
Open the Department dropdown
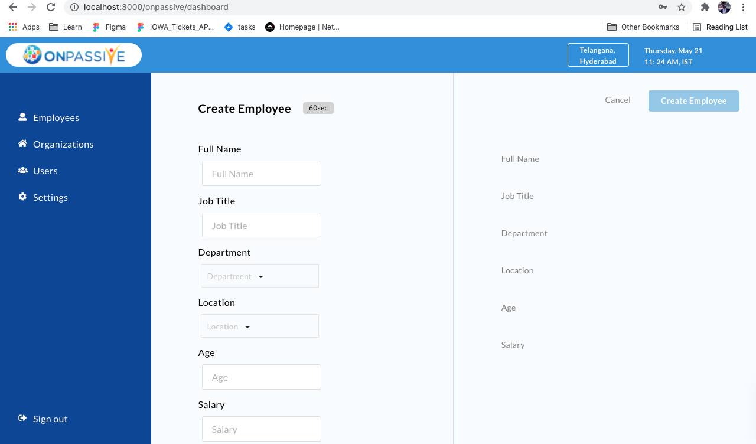tap(260, 276)
